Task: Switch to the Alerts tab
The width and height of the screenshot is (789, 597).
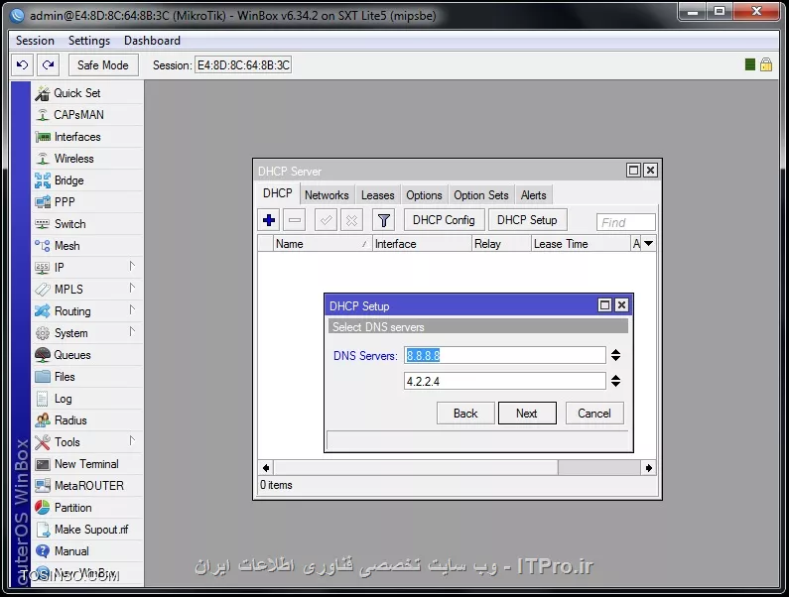Action: coord(533,195)
